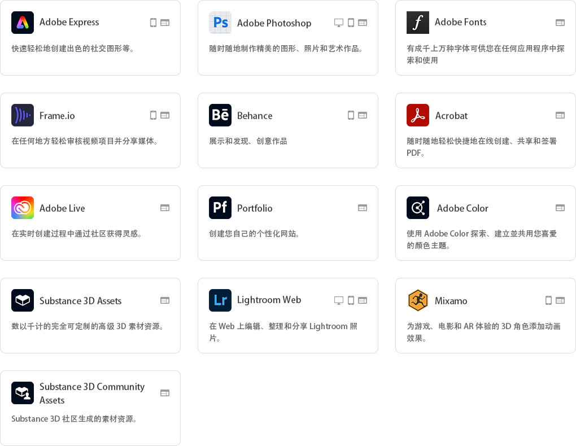576x446 pixels.
Task: Choose the mobile icon for Adobe Photoshop
Action: [x=351, y=23]
